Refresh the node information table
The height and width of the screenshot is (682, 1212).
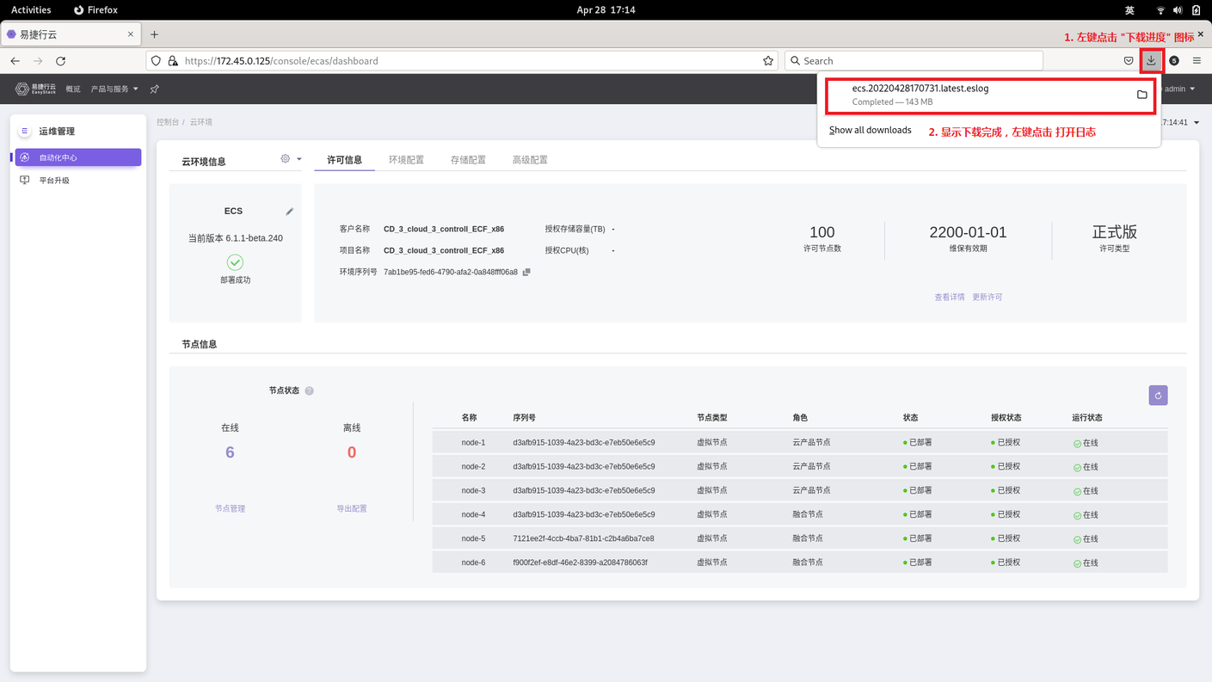coord(1158,396)
